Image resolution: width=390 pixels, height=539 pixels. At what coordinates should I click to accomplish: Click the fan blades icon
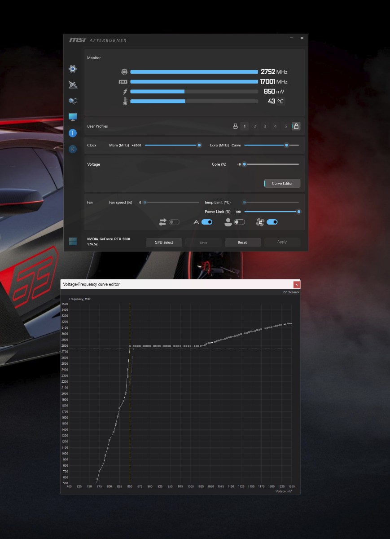click(260, 222)
